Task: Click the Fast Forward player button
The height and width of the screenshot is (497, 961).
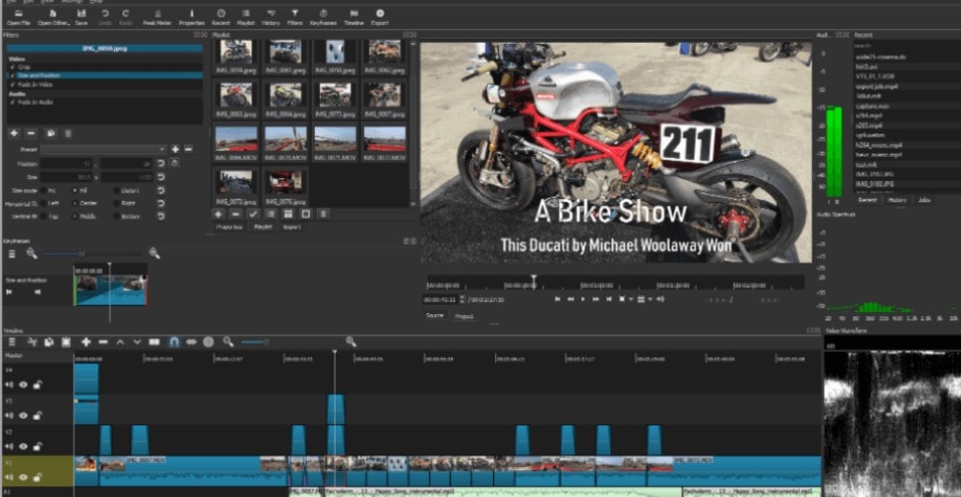Action: (x=595, y=299)
